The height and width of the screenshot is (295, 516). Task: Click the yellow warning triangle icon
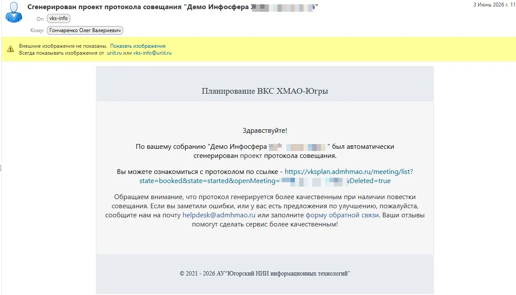coord(10,49)
